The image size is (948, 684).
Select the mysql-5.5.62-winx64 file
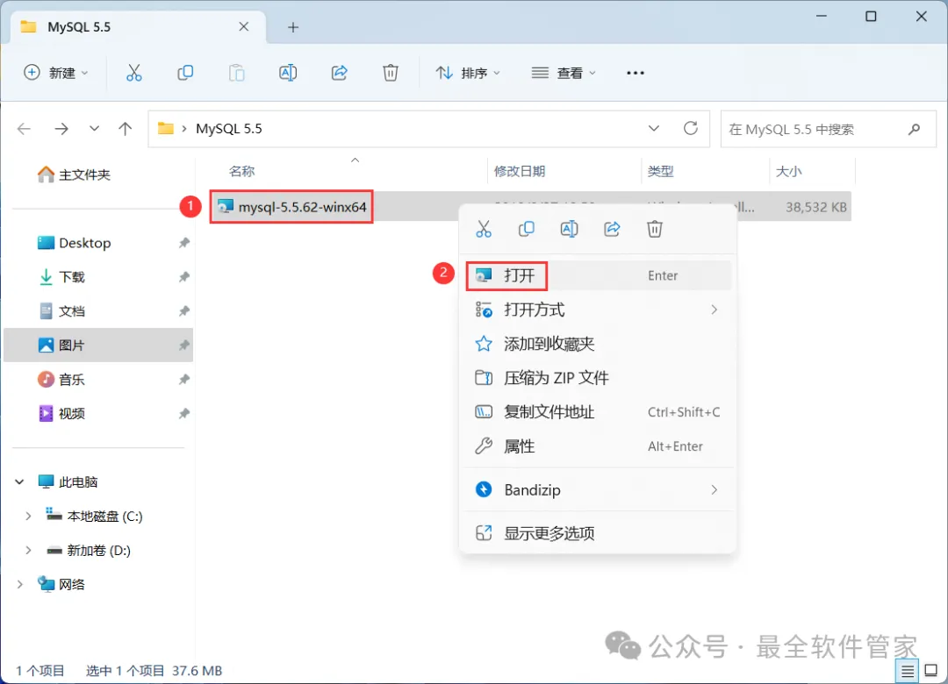(292, 207)
